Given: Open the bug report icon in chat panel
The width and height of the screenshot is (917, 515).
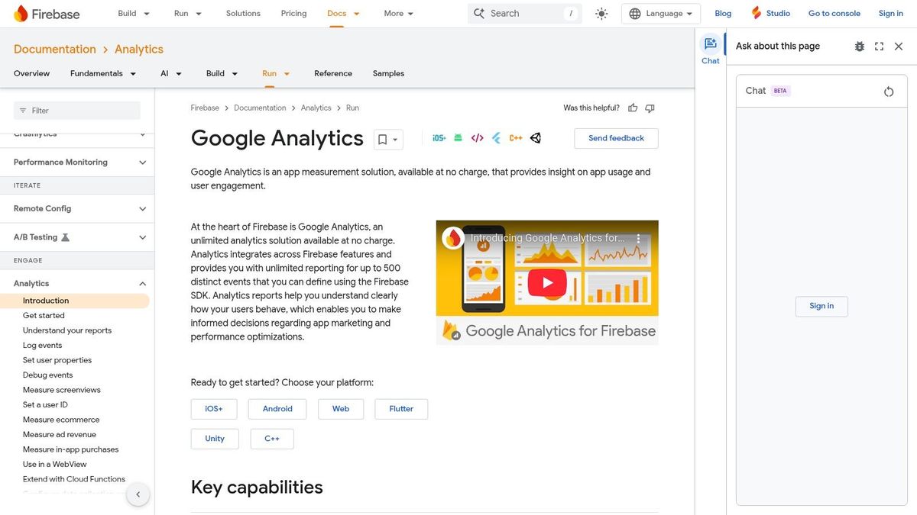Looking at the screenshot, I should click(x=859, y=46).
